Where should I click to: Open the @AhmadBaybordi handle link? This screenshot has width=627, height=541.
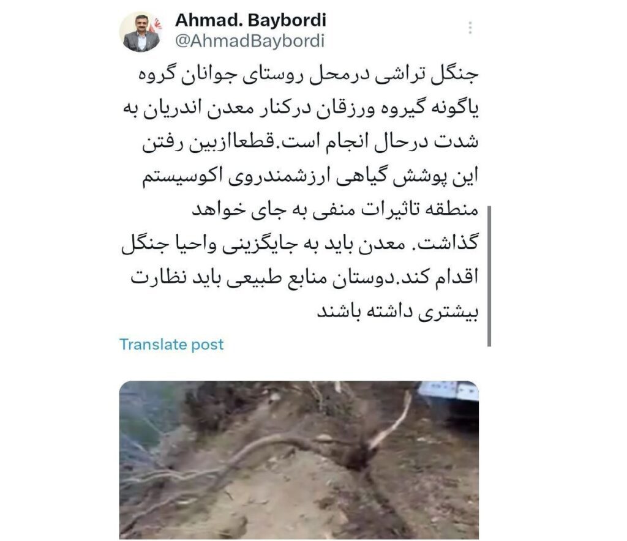pos(250,41)
